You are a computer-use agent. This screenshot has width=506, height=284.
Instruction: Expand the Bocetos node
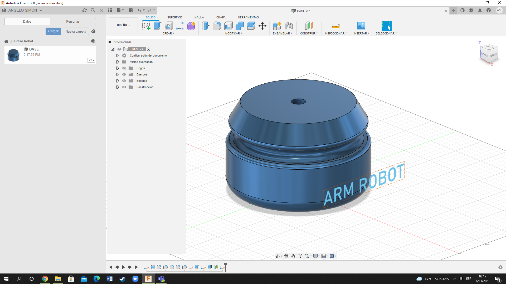(118, 81)
